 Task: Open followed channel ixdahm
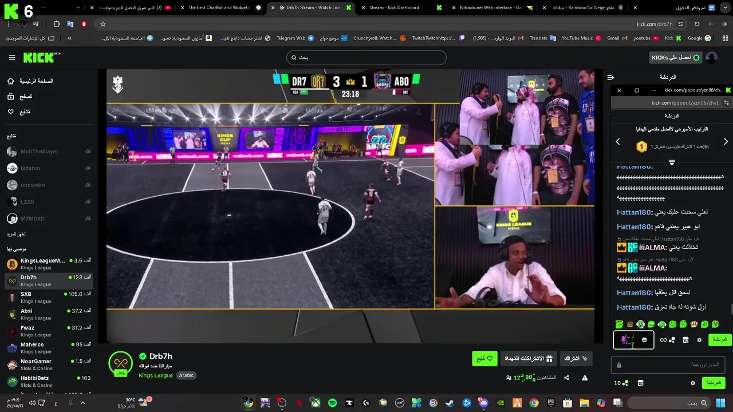[x=49, y=168]
